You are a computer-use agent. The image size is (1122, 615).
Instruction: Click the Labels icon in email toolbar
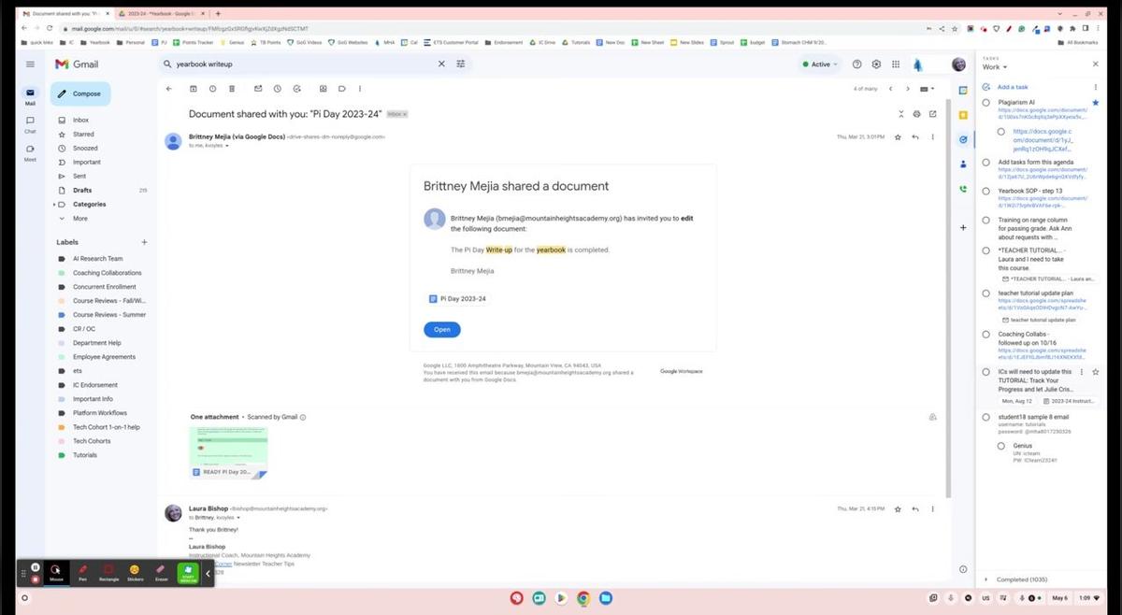[x=342, y=89]
